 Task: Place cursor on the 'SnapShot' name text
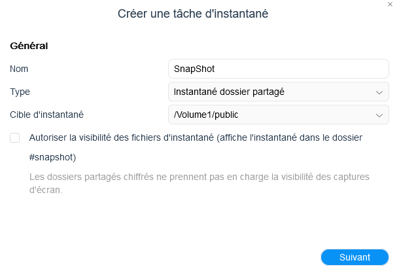[194, 69]
